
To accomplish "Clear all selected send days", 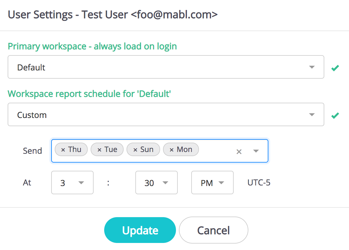I will pos(239,151).
